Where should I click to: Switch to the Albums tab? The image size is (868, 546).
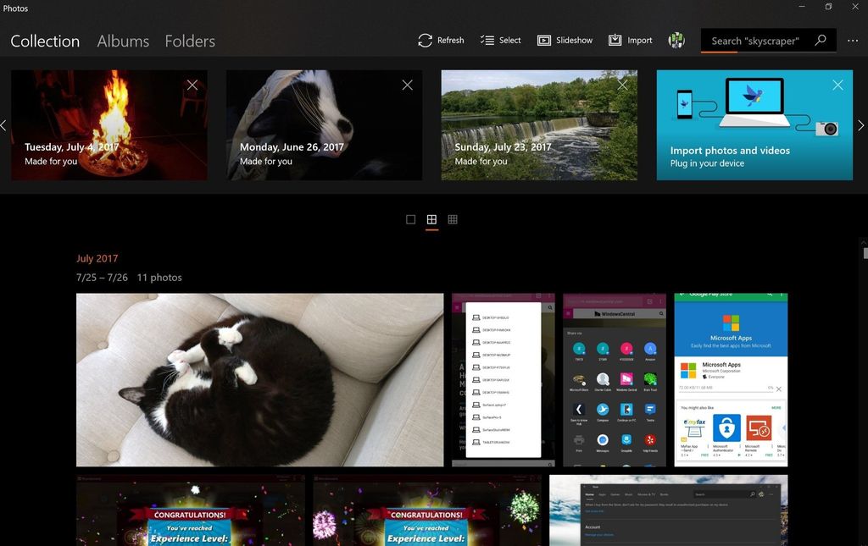coord(122,41)
